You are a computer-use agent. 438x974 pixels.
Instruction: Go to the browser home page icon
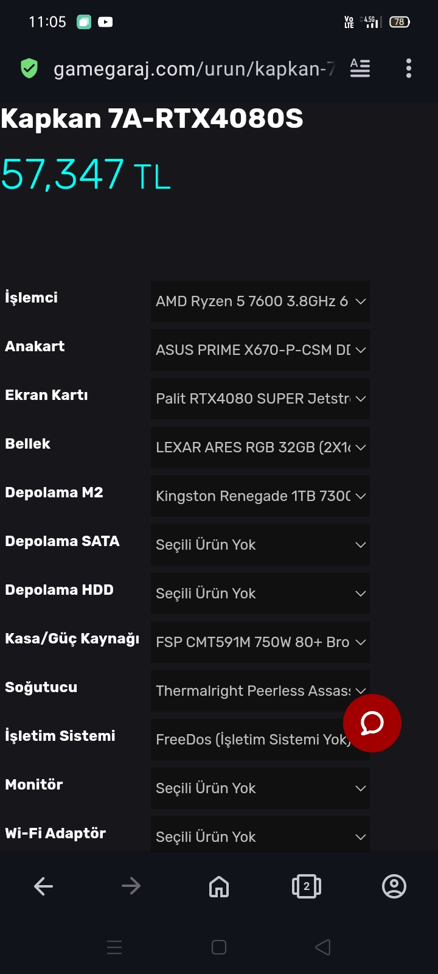tap(219, 886)
